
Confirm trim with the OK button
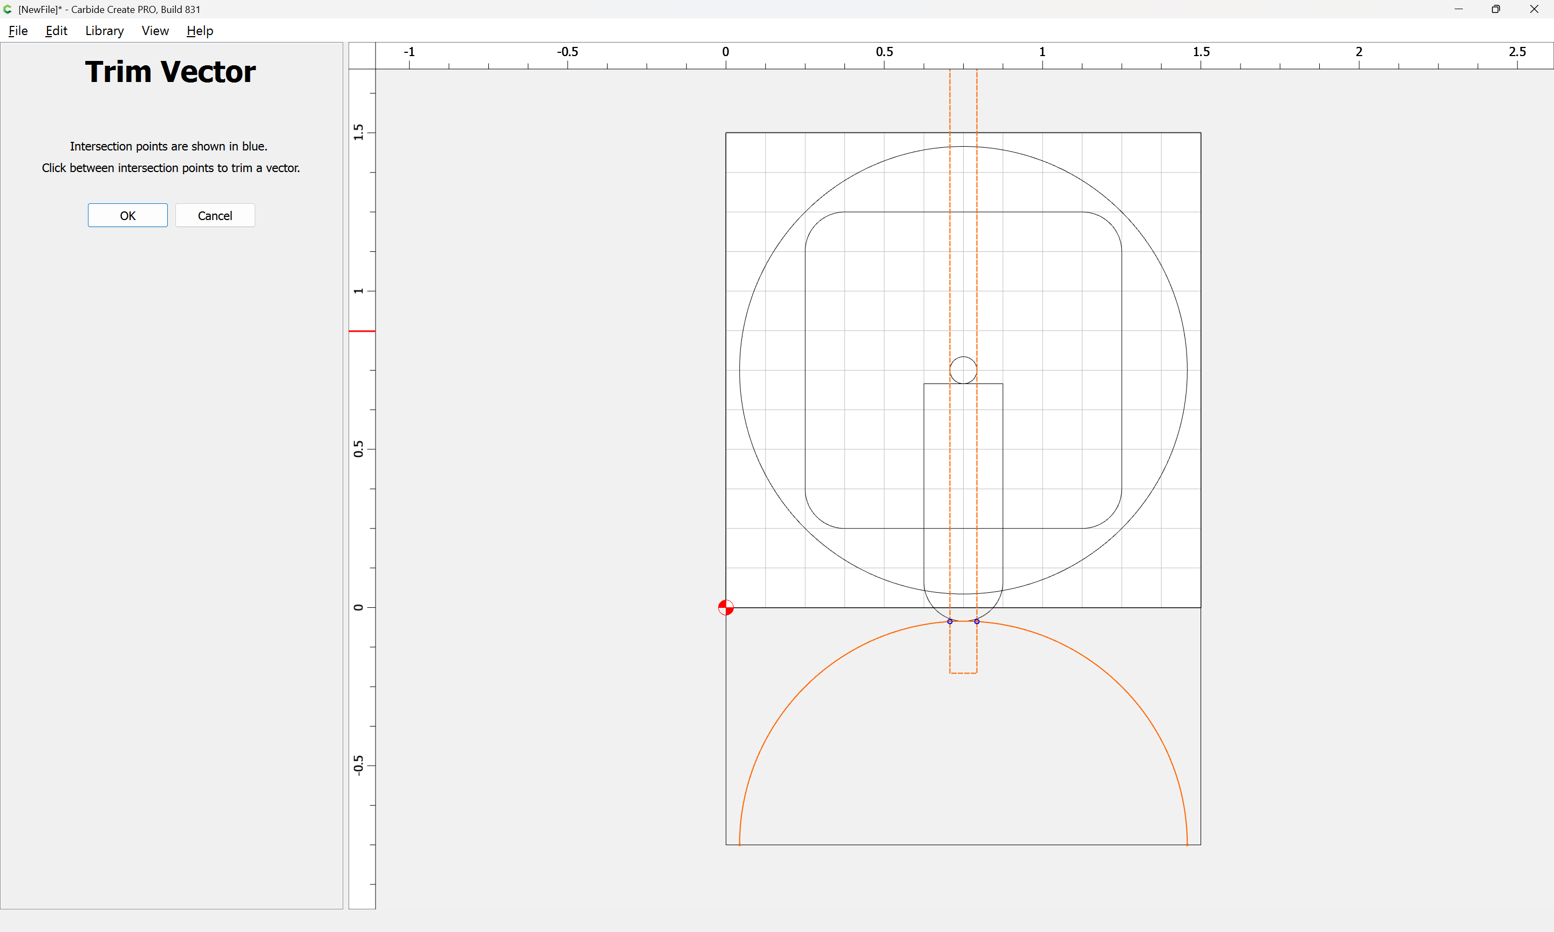pyautogui.click(x=127, y=215)
